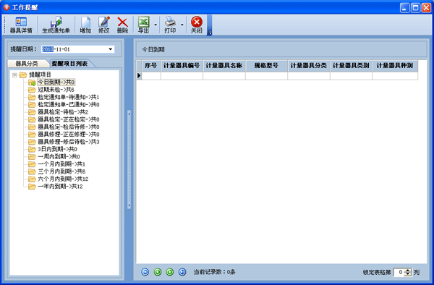Select 检定通知单-已通知->共0 item
Viewport: 434px width, 285px height.
point(69,105)
